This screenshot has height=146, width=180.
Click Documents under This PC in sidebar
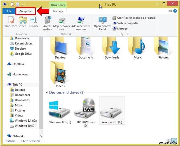[x=20, y=95]
